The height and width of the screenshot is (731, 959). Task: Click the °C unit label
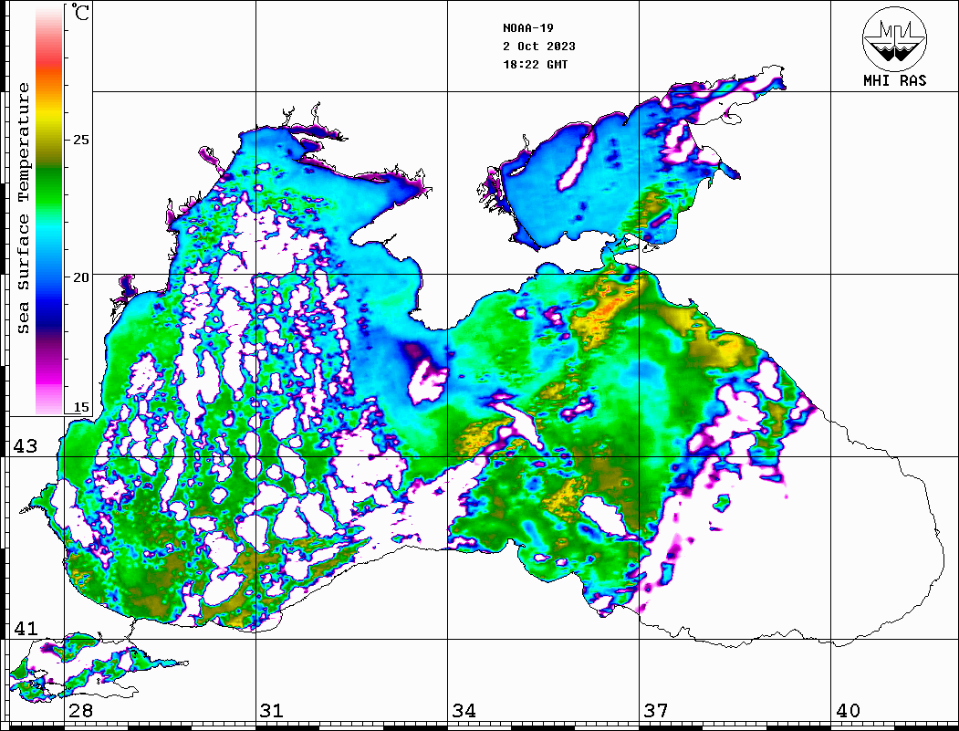click(x=80, y=12)
